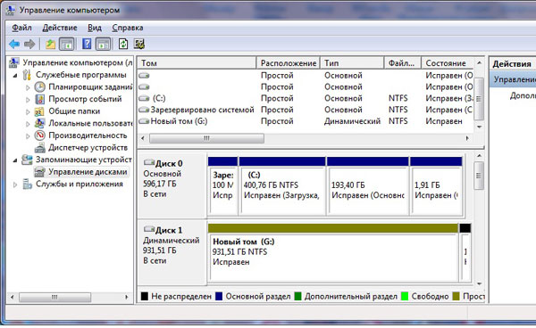This screenshot has width=536, height=328.
Task: Click the Back arrow toolbar icon
Action: click(14, 44)
